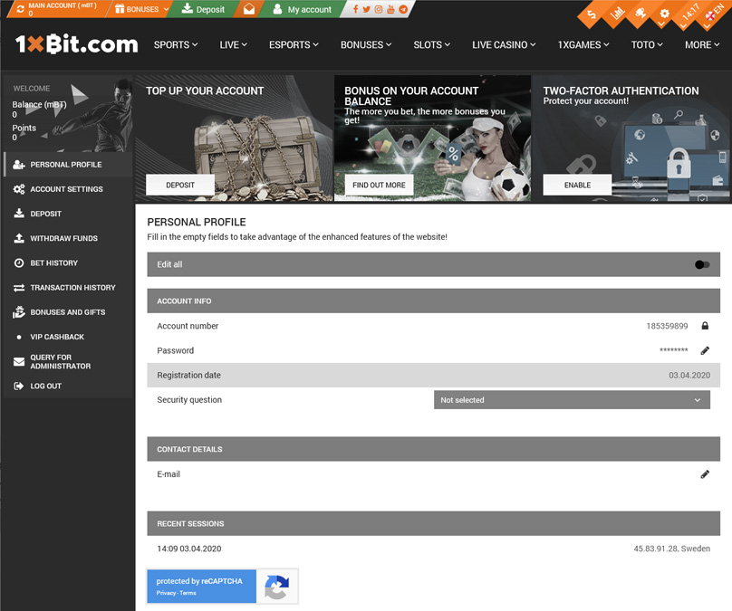Open Account Settings in the sidebar
This screenshot has width=732, height=611.
[x=68, y=189]
